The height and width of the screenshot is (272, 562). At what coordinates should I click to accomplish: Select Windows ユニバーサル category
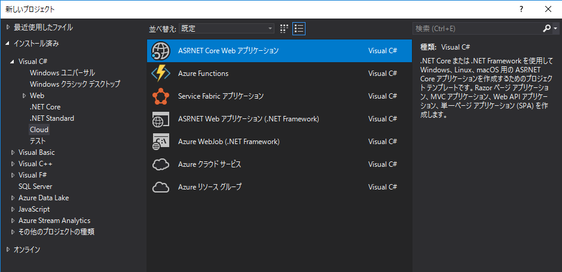(62, 73)
